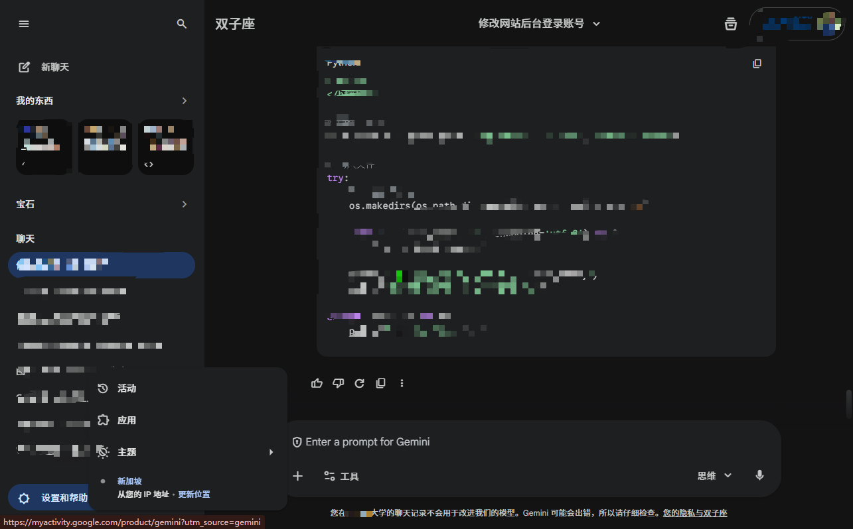Click the "try:" line in the code block
The width and height of the screenshot is (853, 529).
[338, 178]
